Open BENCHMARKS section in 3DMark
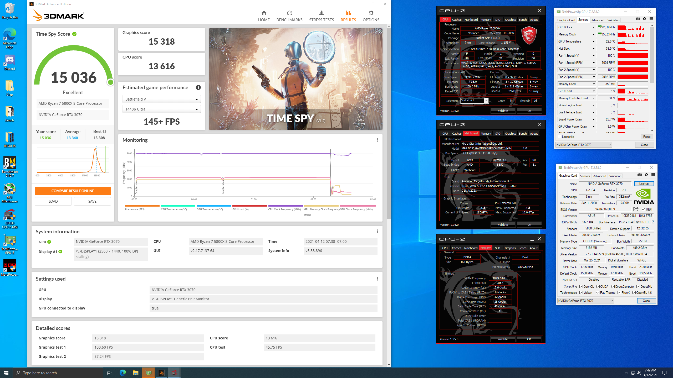This screenshot has width=673, height=378. click(289, 16)
